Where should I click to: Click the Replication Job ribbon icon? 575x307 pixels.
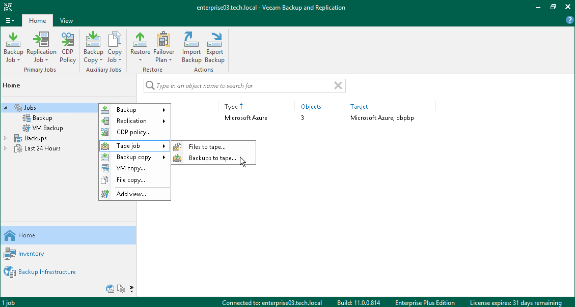pyautogui.click(x=41, y=40)
